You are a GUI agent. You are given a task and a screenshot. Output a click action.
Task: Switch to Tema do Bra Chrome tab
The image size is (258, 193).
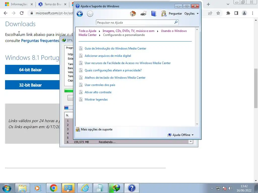tap(52, 4)
